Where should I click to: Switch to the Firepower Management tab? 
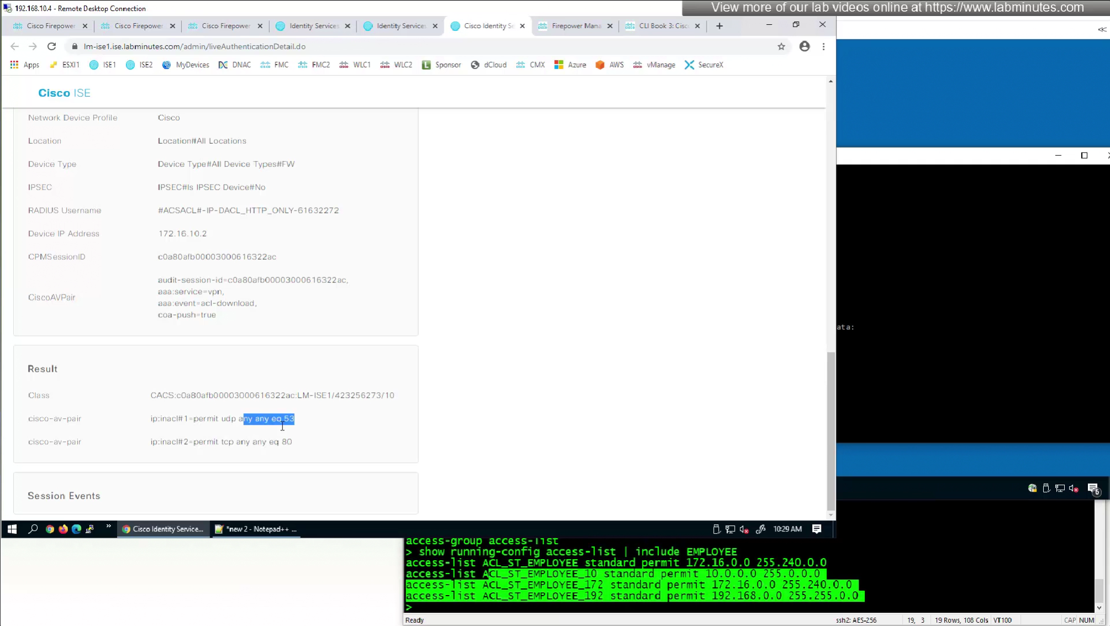click(x=575, y=26)
